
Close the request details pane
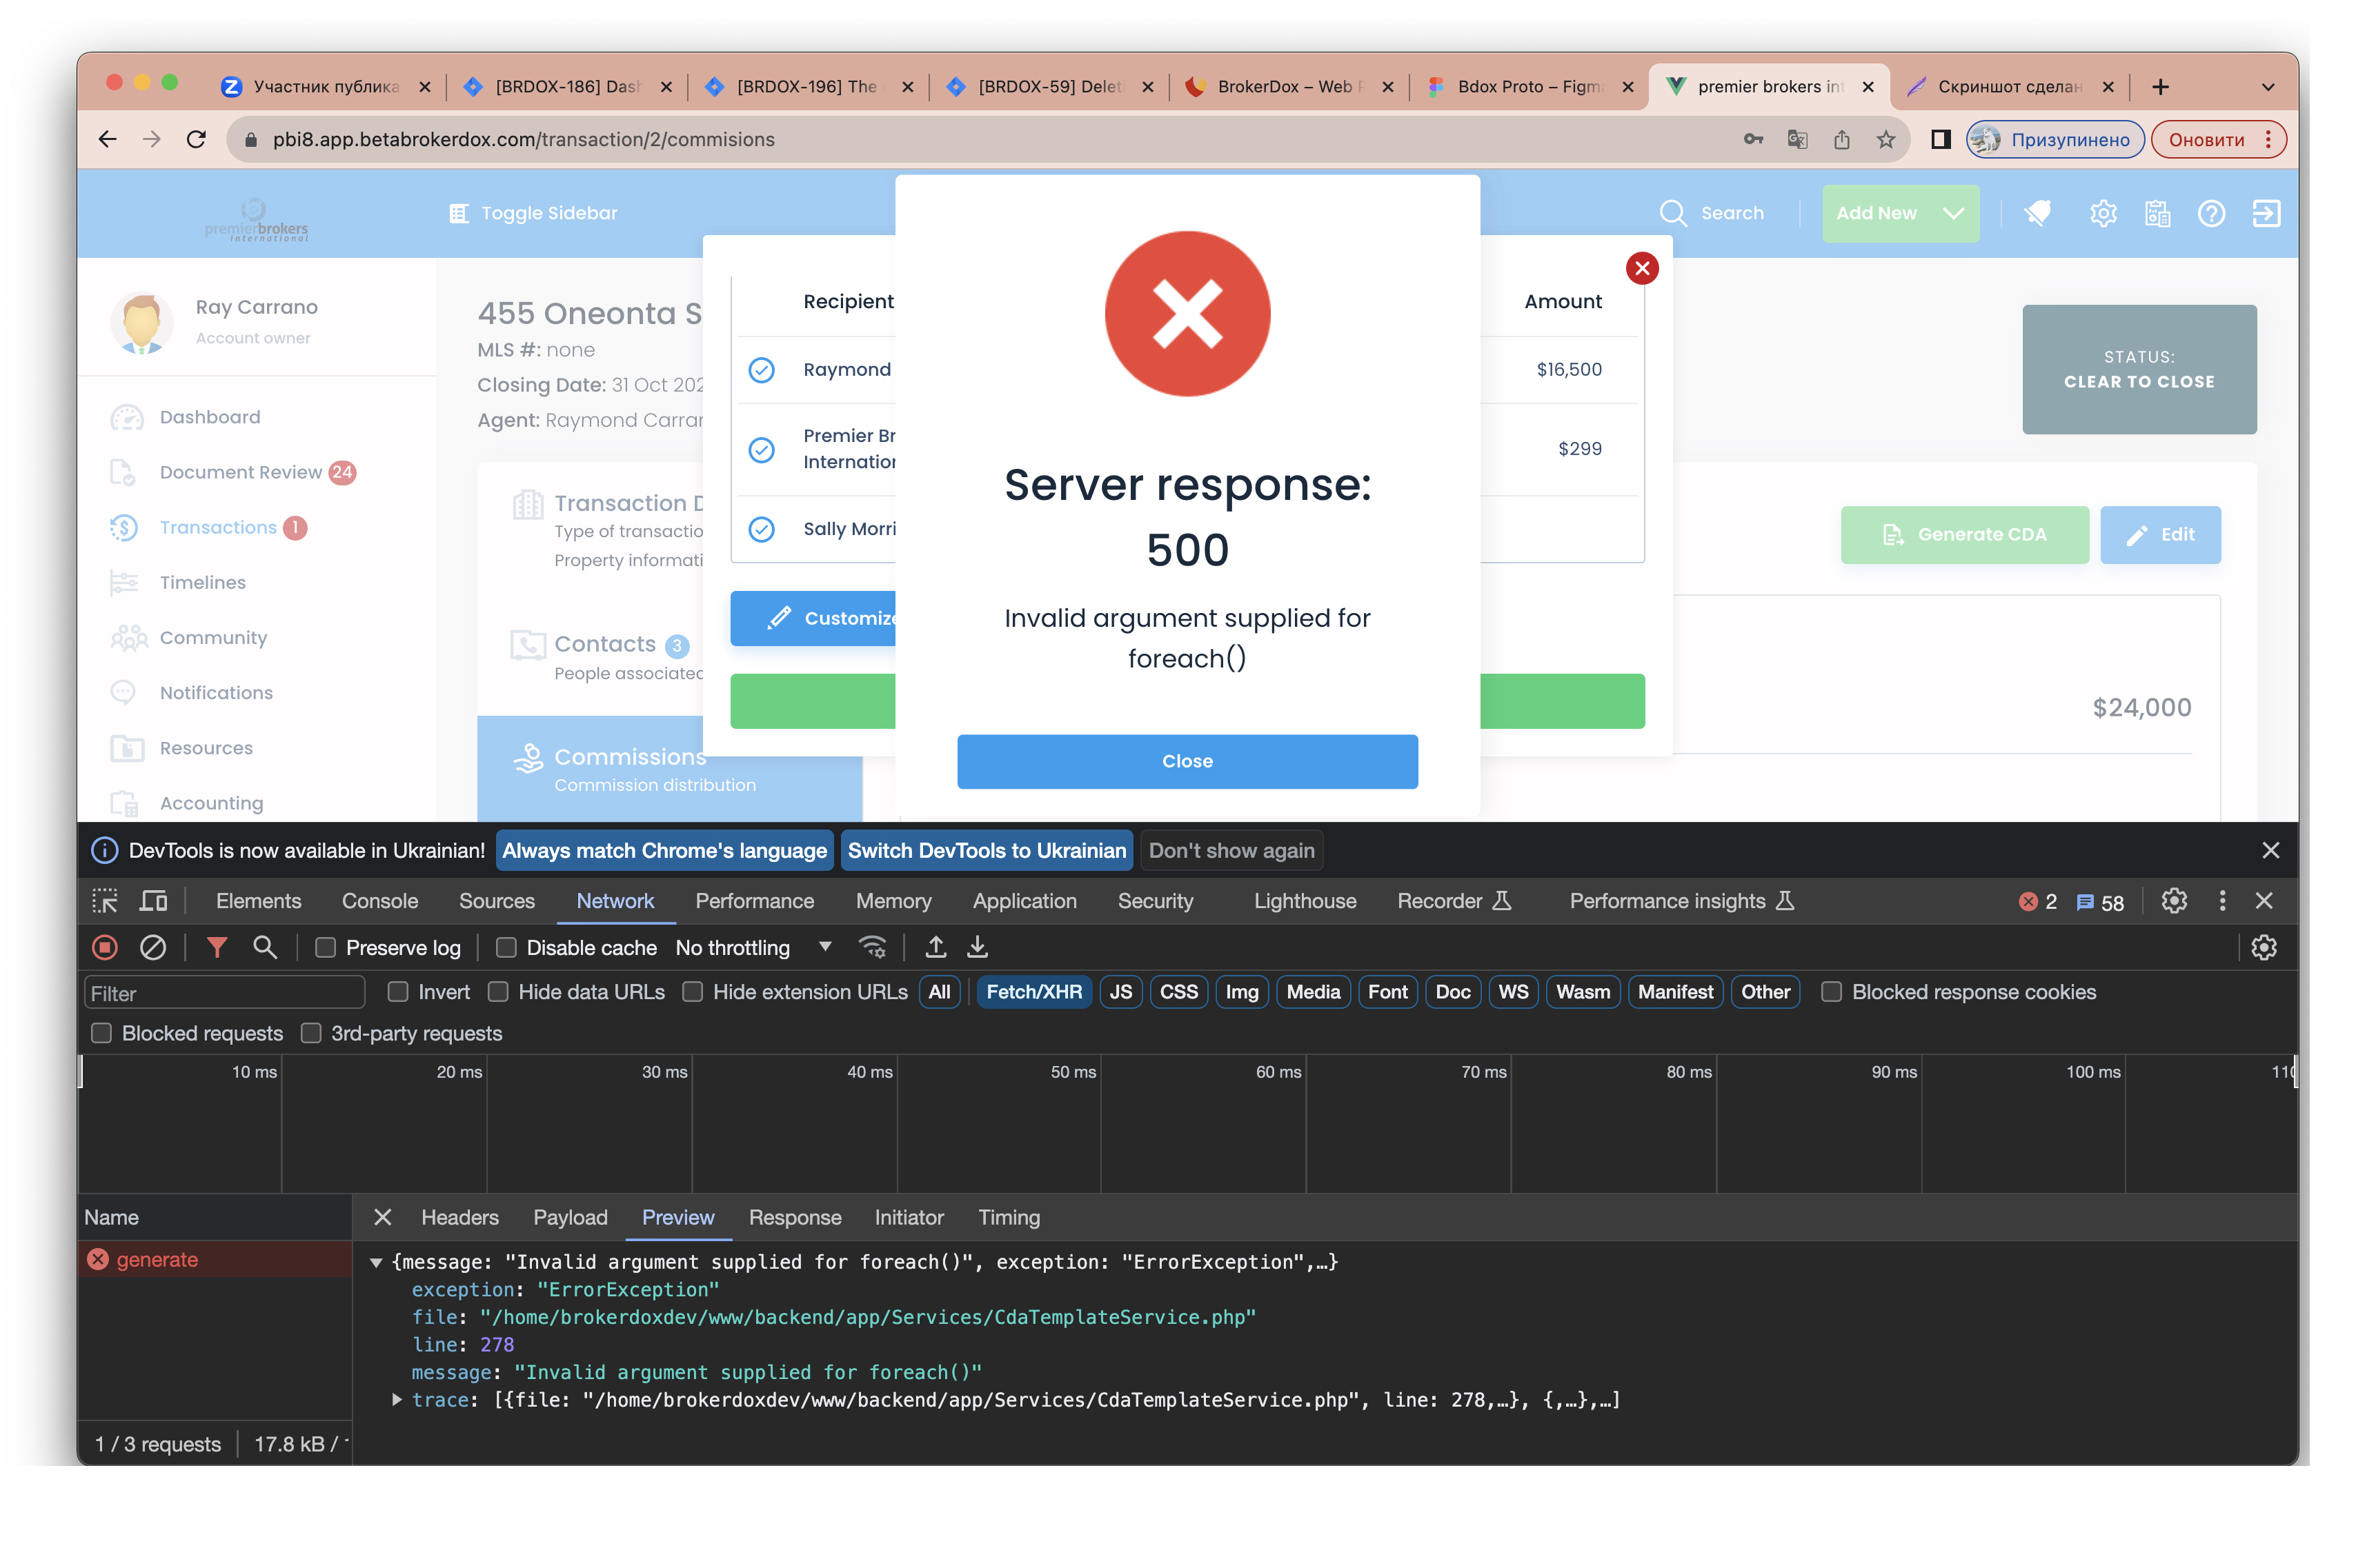[382, 1217]
